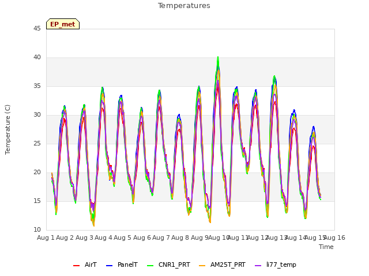
Task: Click the Aug 16 x-axis tick label
Action: coord(334,237)
